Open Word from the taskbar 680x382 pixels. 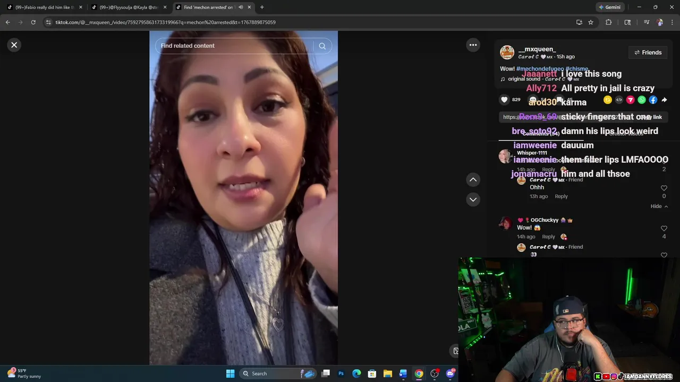coord(403,374)
